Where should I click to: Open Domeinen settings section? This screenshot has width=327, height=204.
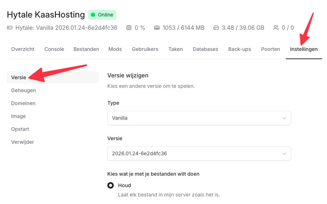[23, 103]
